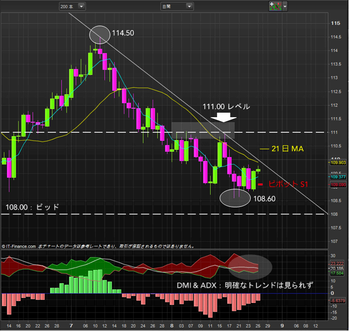Expand arrow beside the indicators icon
Screen dimensions: 349x331
point(285,7)
